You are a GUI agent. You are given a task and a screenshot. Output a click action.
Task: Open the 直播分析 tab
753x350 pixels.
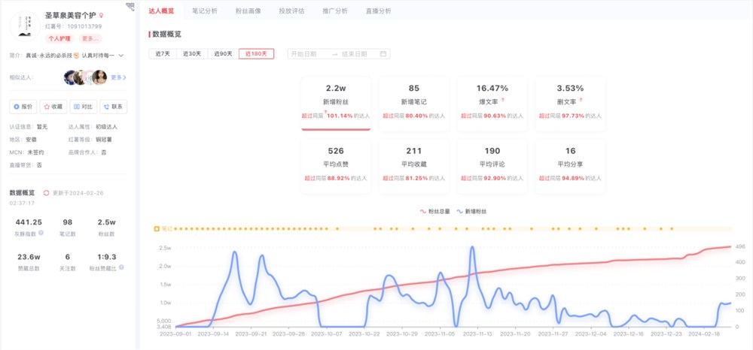pos(379,11)
